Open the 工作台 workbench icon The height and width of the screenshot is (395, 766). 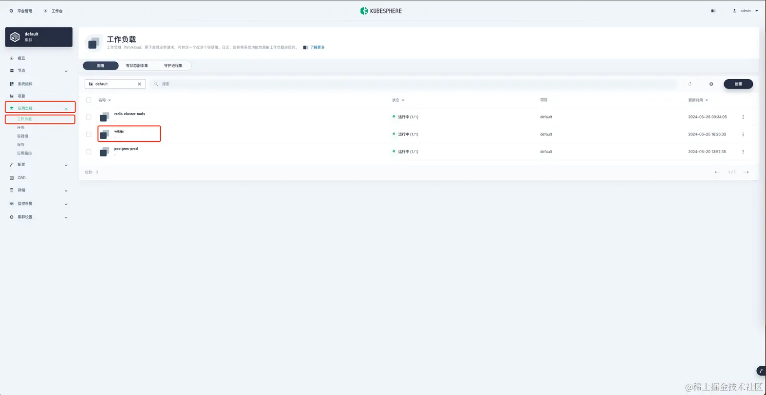pos(45,11)
